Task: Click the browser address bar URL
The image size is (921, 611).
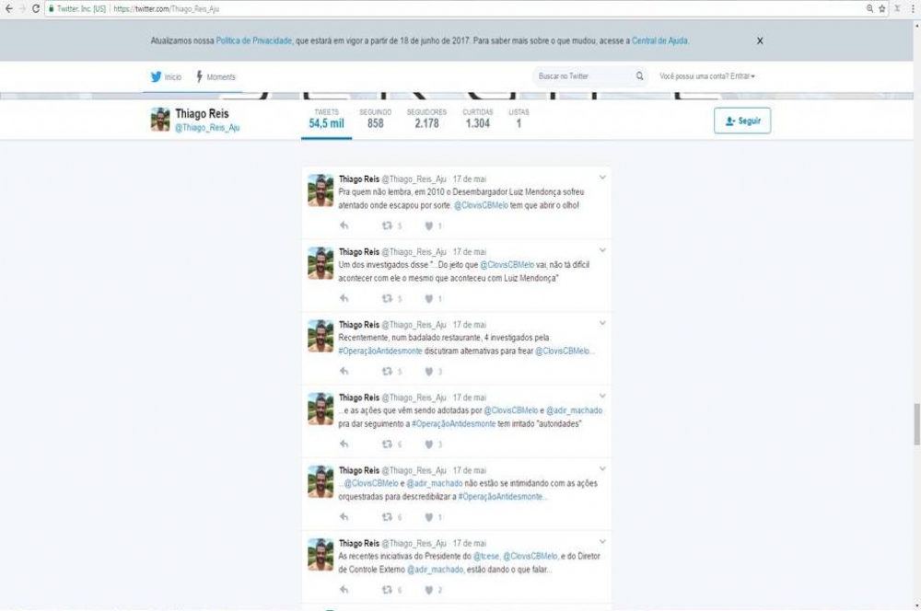Action: tap(166, 9)
